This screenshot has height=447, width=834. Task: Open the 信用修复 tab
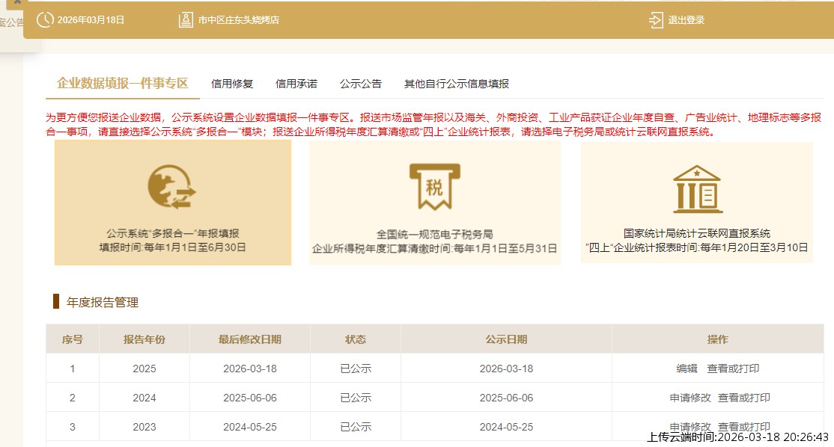click(x=231, y=83)
